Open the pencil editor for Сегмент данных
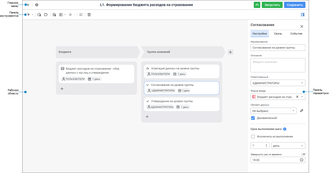This screenshot has height=173, width=329. point(302,110)
